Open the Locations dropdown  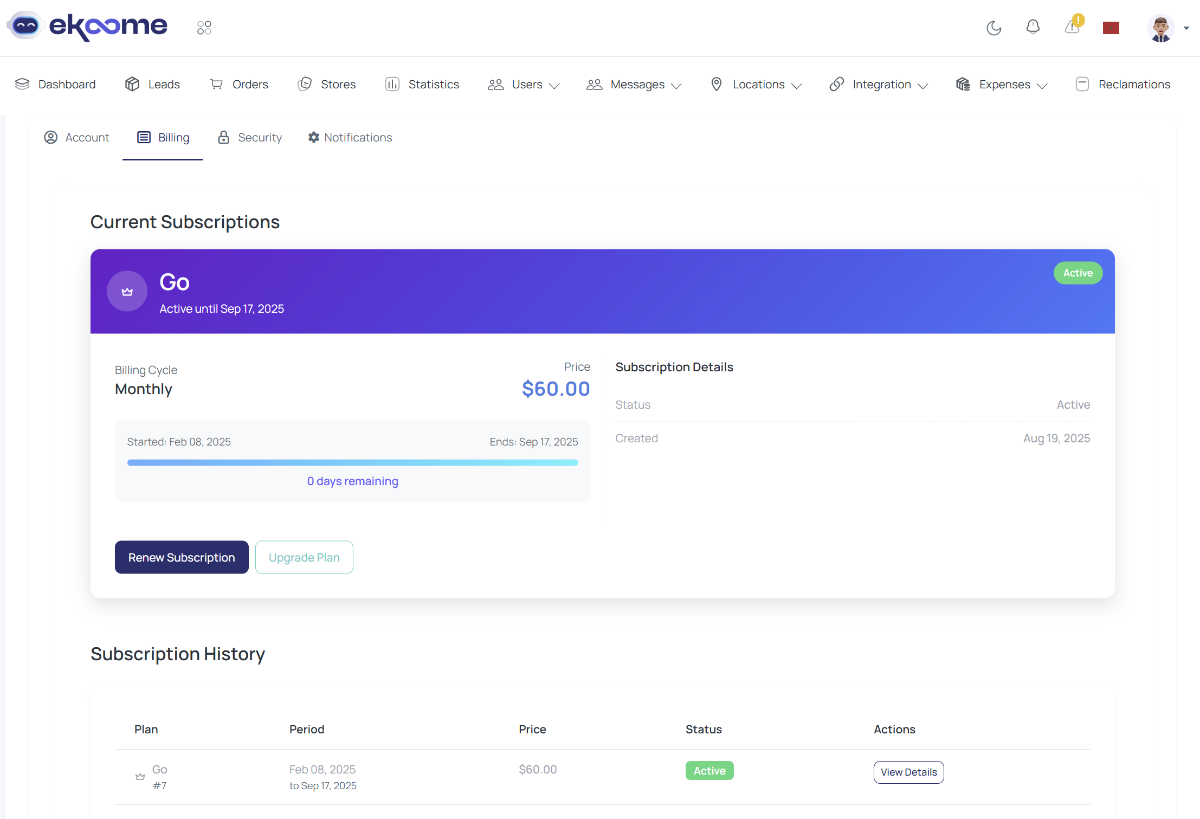tap(756, 85)
